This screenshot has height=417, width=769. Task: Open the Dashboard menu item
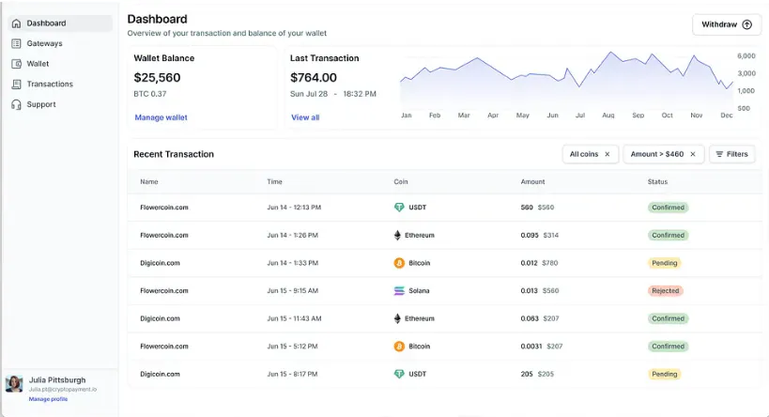[60, 23]
